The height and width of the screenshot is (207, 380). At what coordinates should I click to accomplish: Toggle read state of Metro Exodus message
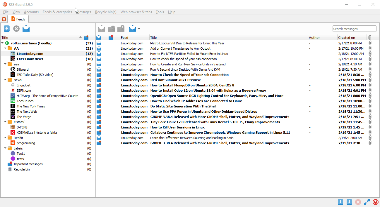point(99,43)
